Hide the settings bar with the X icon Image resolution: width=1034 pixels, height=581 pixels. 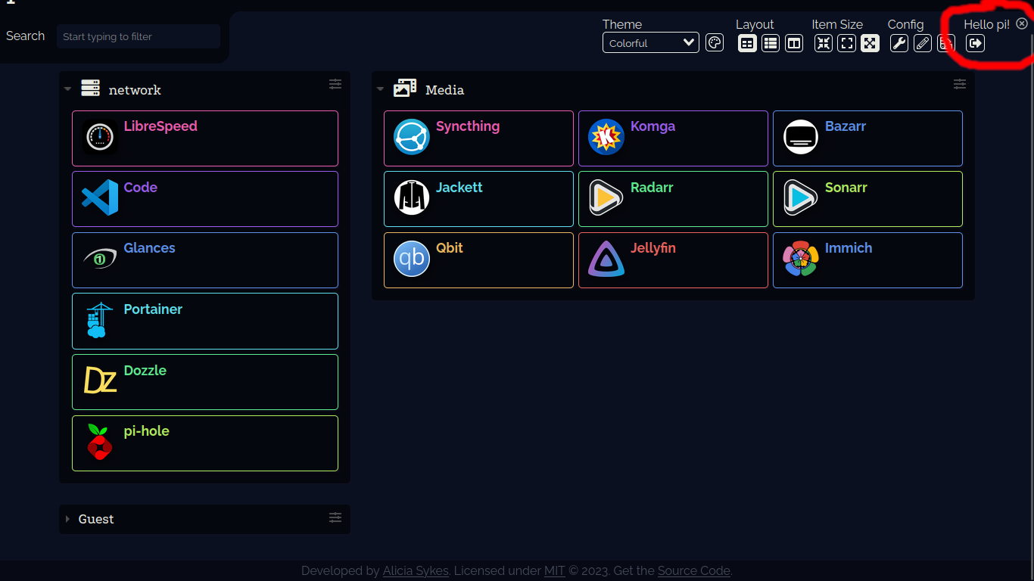[x=1022, y=23]
